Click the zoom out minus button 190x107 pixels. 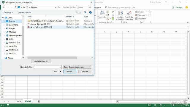[x=165, y=105]
